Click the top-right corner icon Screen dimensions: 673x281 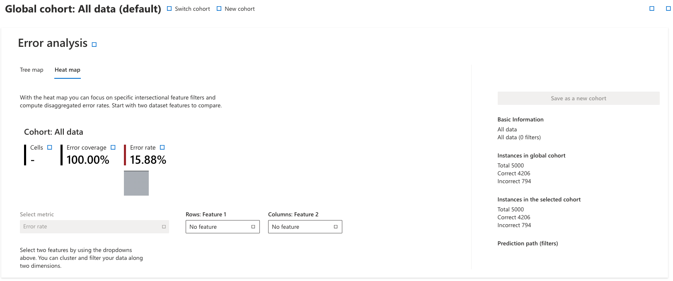[x=668, y=9]
